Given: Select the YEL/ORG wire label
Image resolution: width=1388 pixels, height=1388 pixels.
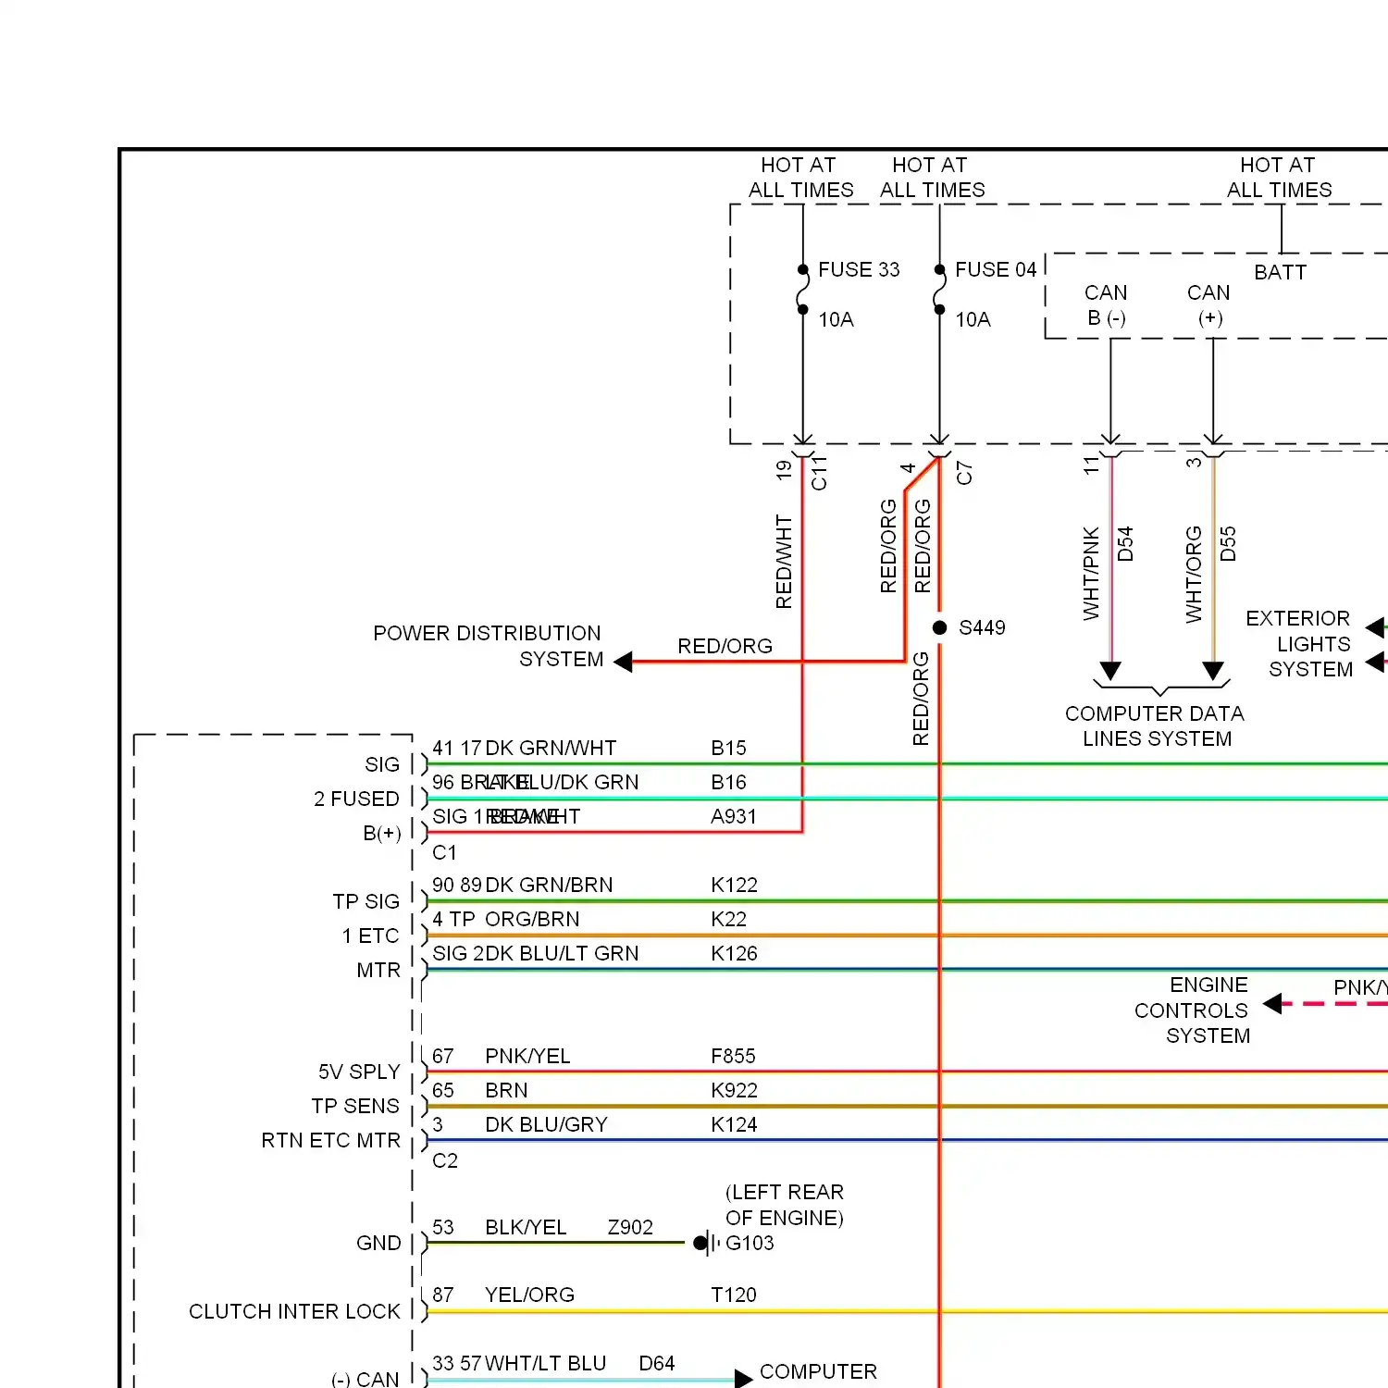Looking at the screenshot, I should (529, 1295).
